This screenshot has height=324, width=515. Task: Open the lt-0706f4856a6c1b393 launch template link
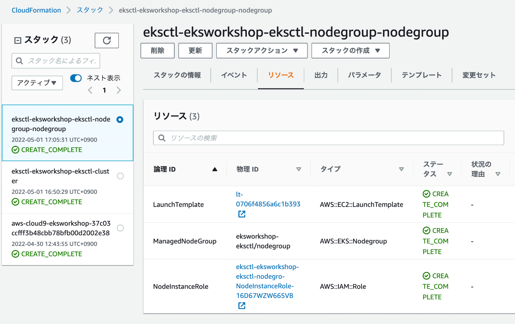268,199
